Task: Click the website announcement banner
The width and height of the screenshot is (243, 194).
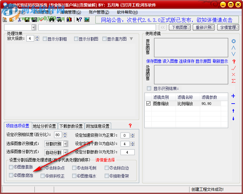Action: (x=167, y=20)
